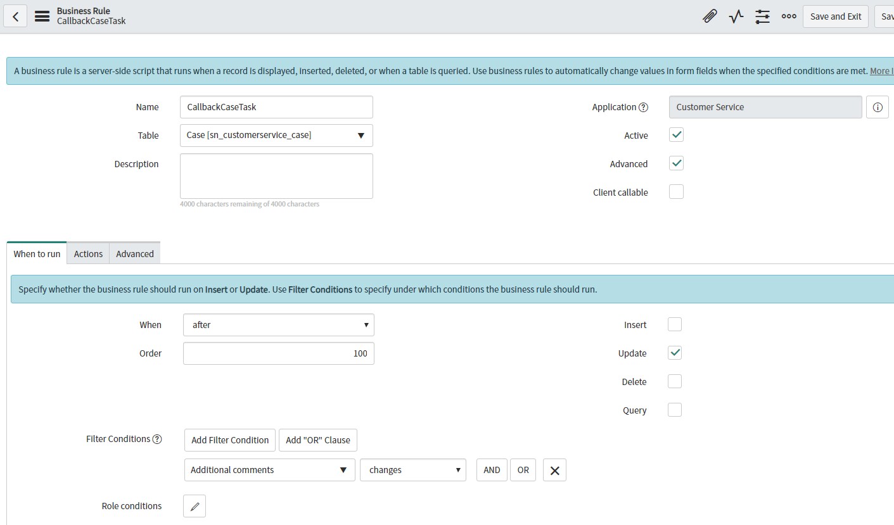The width and height of the screenshot is (894, 525).
Task: Open the hamburger context menu icon
Action: (x=42, y=16)
